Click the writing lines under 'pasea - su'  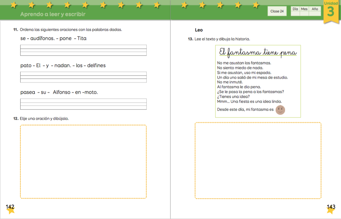[x=83, y=104]
